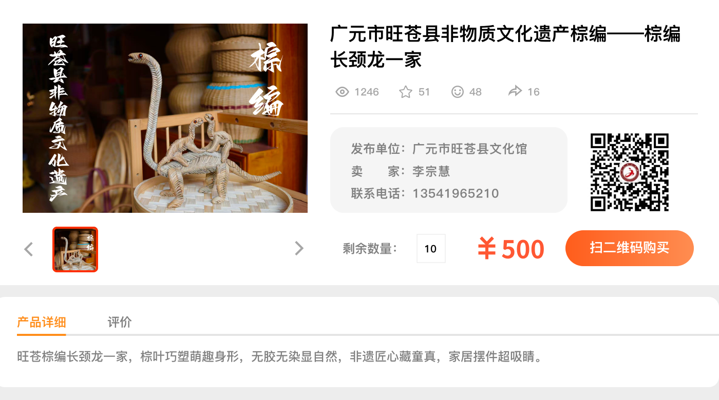The width and height of the screenshot is (719, 400).
Task: Click the seller name 李宗慧
Action: tap(431, 171)
